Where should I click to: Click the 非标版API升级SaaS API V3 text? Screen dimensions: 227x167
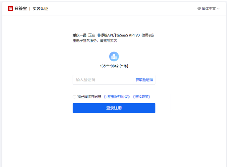[118, 35]
